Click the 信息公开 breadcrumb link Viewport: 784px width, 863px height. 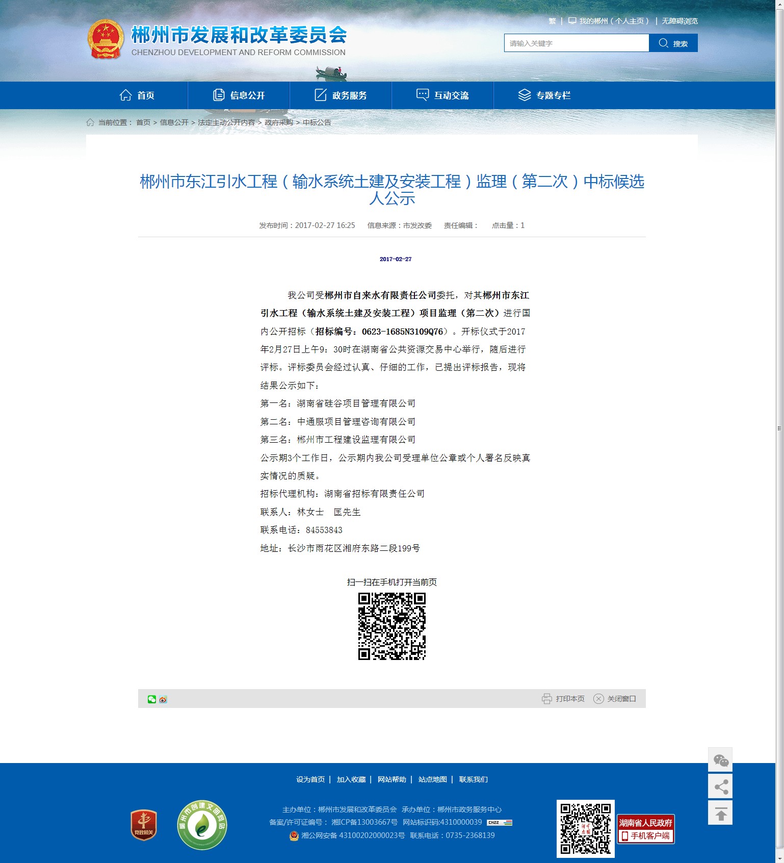(174, 122)
